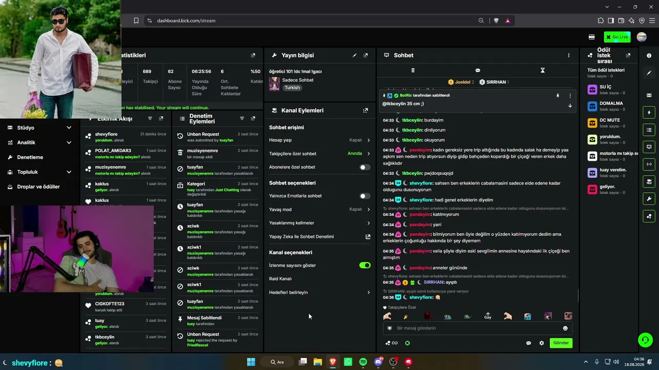Open Yavaş mod setting chevron
659x370 pixels.
(369, 209)
